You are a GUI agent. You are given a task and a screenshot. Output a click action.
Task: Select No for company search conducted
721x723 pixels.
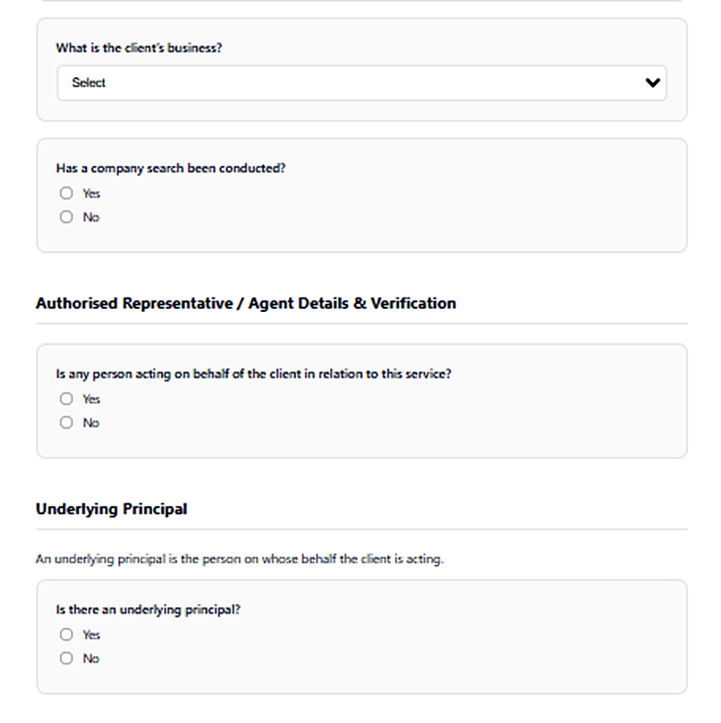tap(66, 216)
